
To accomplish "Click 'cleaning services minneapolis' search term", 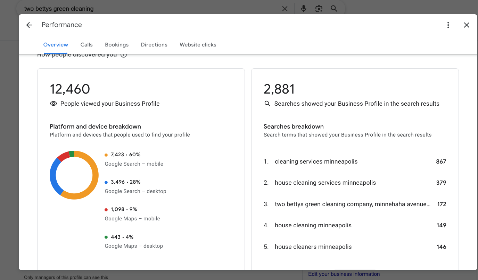I will (x=316, y=161).
